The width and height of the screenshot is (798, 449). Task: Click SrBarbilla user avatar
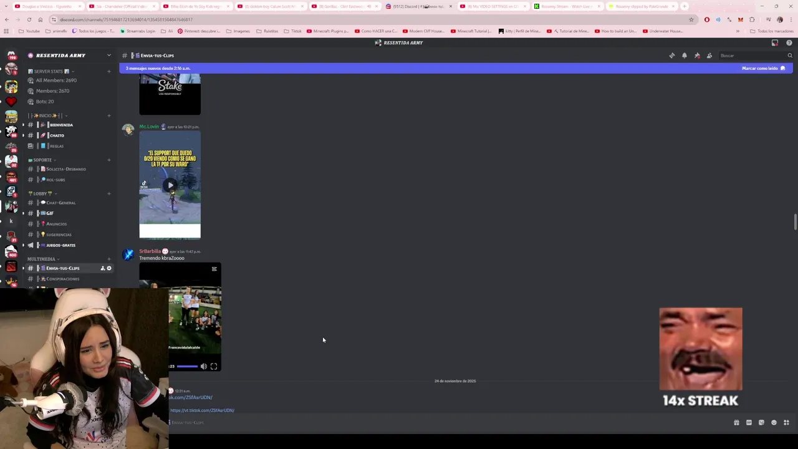128,254
